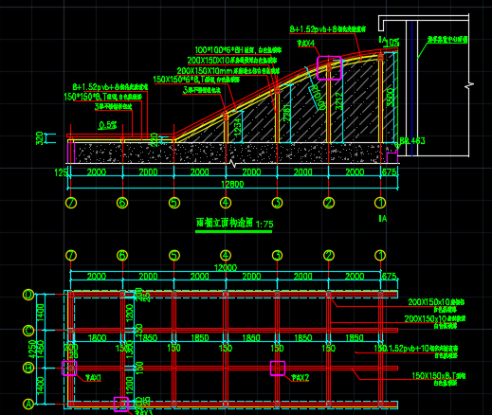
Task: Select the 200X150X10mm annotation in elevation
Action: pyautogui.click(x=228, y=71)
